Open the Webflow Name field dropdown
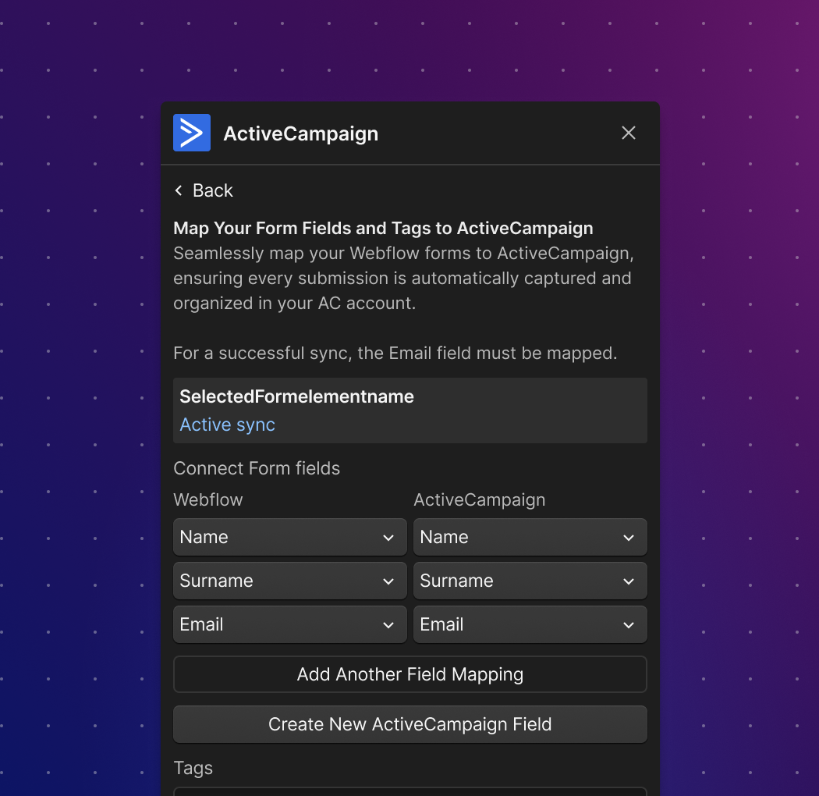 (x=290, y=537)
